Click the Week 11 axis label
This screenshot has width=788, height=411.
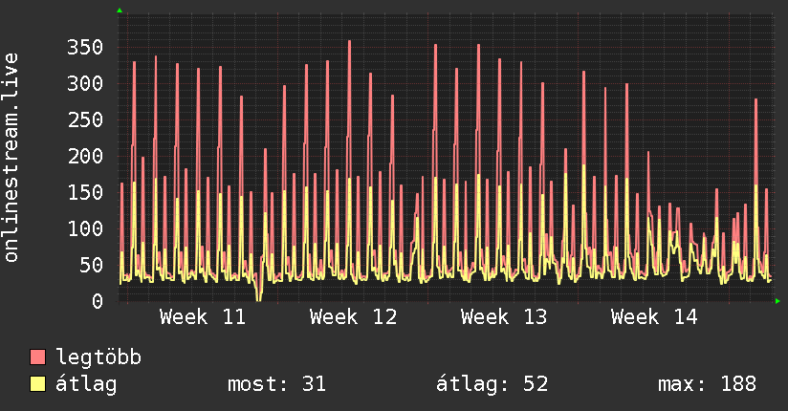pyautogui.click(x=203, y=317)
